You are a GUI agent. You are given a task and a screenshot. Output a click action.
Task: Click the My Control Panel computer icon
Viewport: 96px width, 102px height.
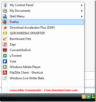click(x=5, y=5)
